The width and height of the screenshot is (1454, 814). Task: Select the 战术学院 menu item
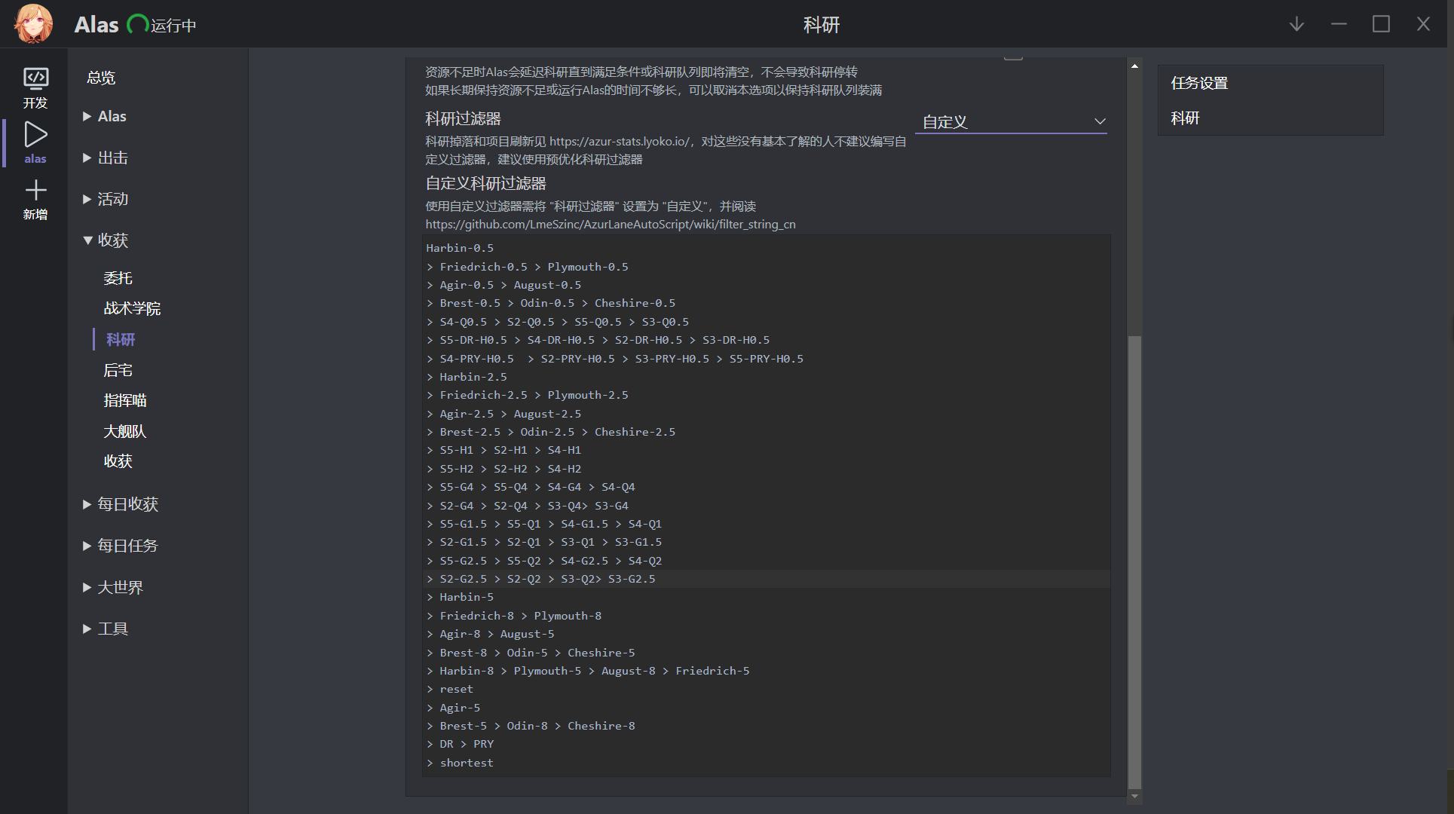pos(132,308)
